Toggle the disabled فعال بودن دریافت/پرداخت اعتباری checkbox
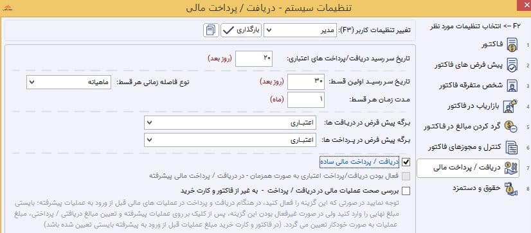Image resolution: width=531 pixels, height=233 pixels. pos(406,176)
